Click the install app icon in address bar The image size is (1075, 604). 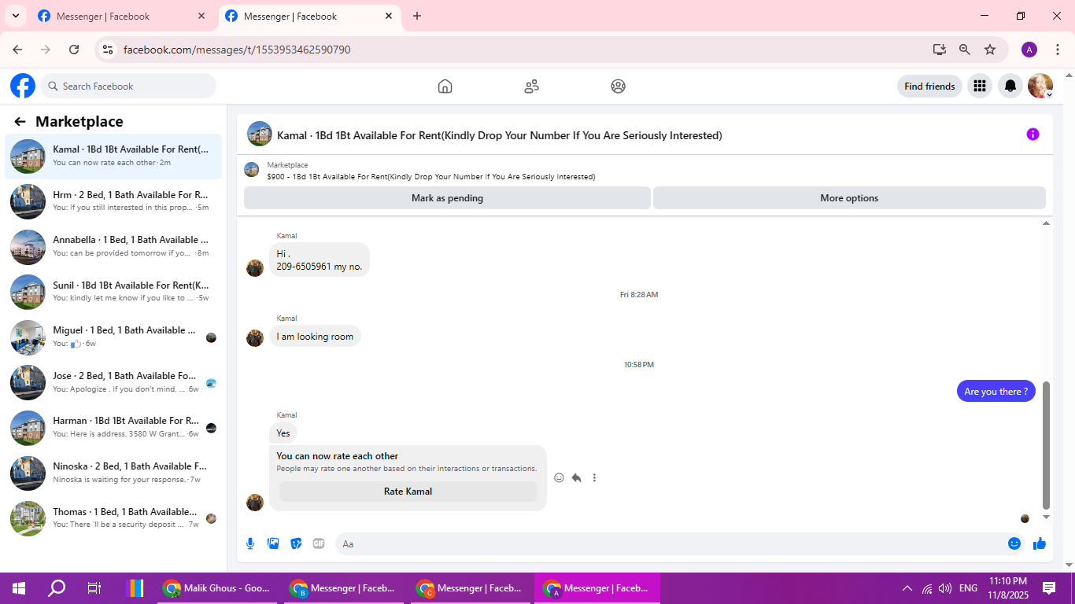pos(939,50)
